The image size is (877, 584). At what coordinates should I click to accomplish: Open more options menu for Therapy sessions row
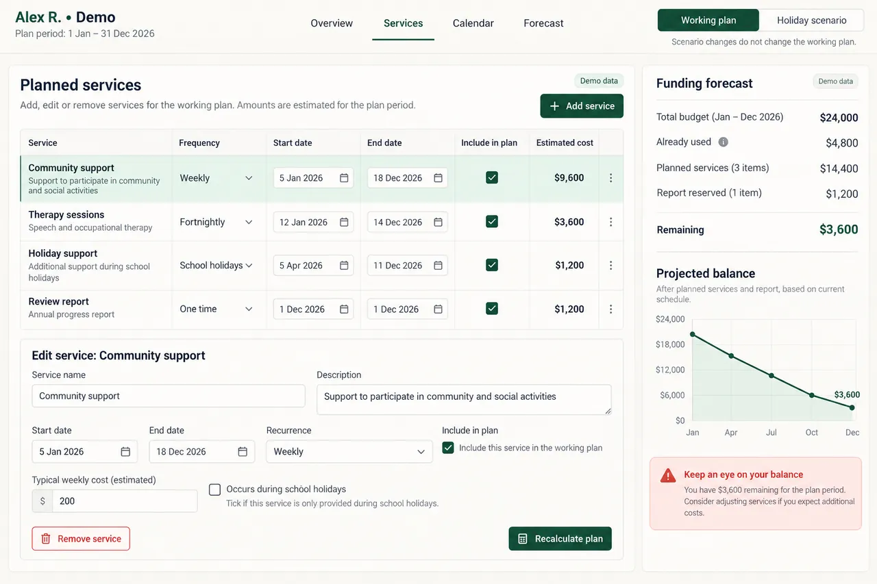pyautogui.click(x=610, y=222)
